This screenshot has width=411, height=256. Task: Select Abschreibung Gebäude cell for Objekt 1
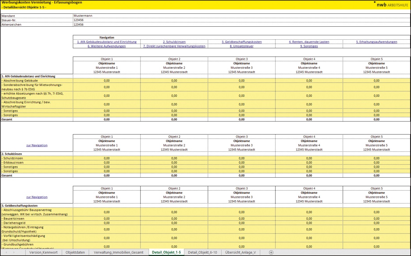point(107,80)
